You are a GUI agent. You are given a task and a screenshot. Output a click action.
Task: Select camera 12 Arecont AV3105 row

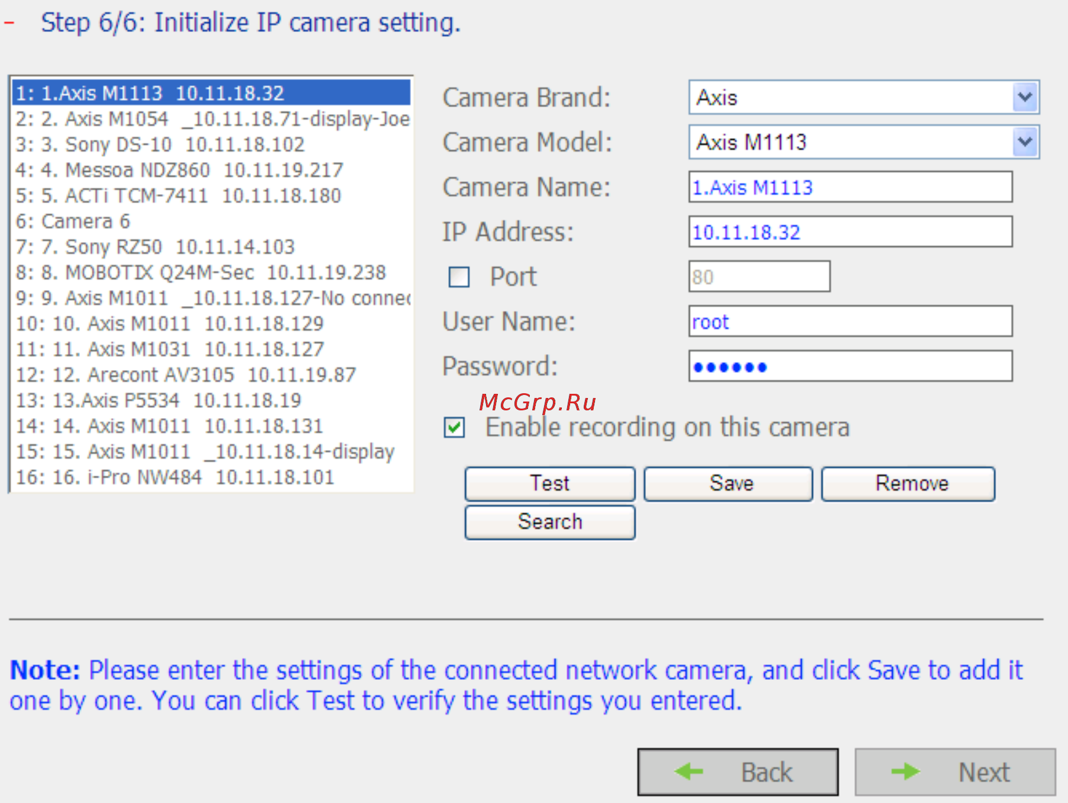[x=211, y=375]
